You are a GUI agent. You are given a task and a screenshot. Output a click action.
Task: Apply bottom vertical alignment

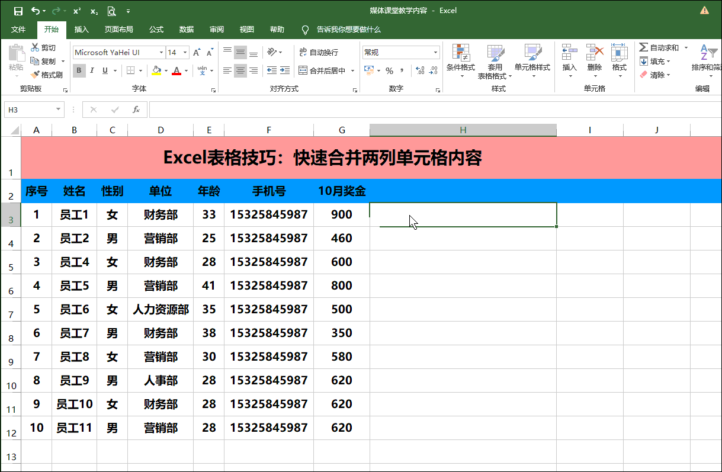click(x=253, y=52)
